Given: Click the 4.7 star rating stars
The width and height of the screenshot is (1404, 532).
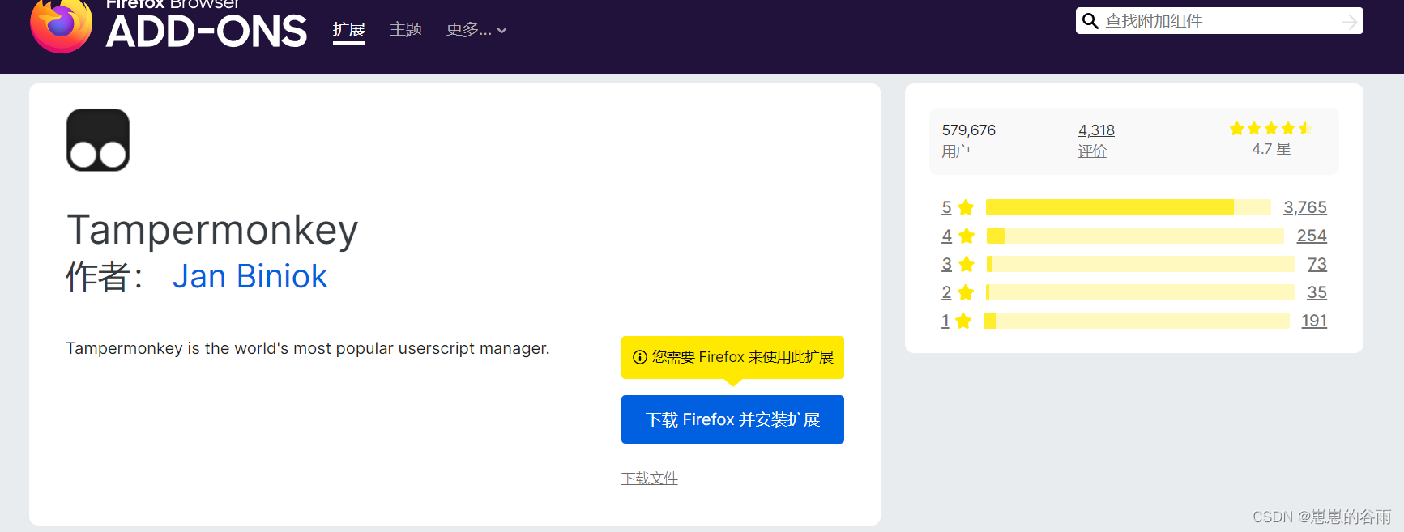Looking at the screenshot, I should (x=1270, y=129).
